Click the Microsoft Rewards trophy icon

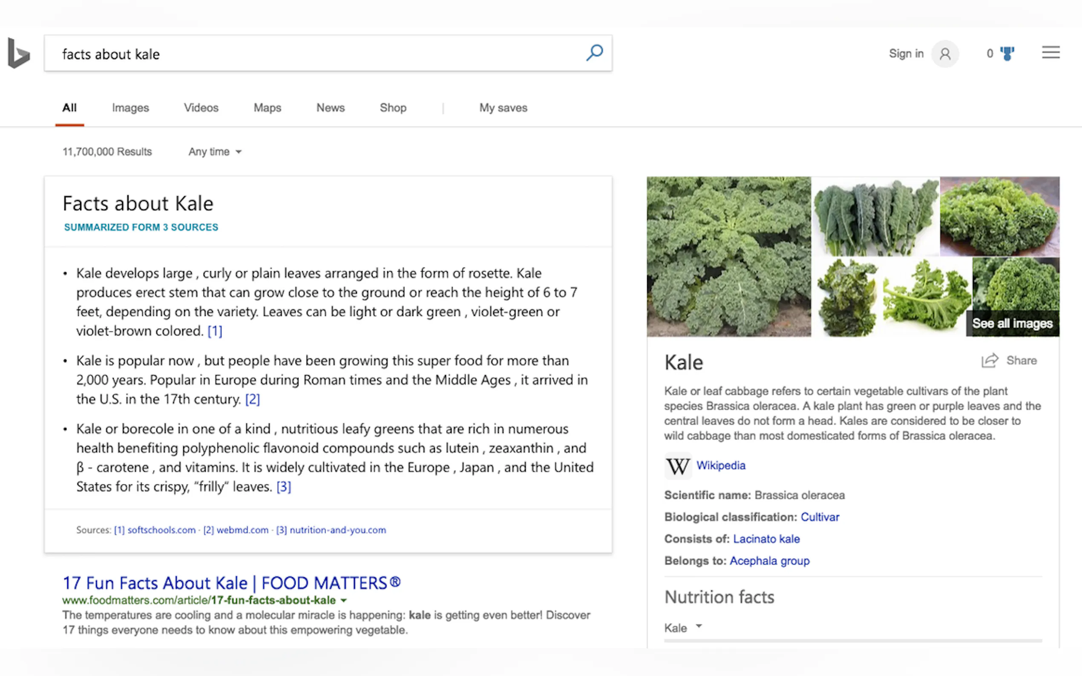click(1007, 53)
